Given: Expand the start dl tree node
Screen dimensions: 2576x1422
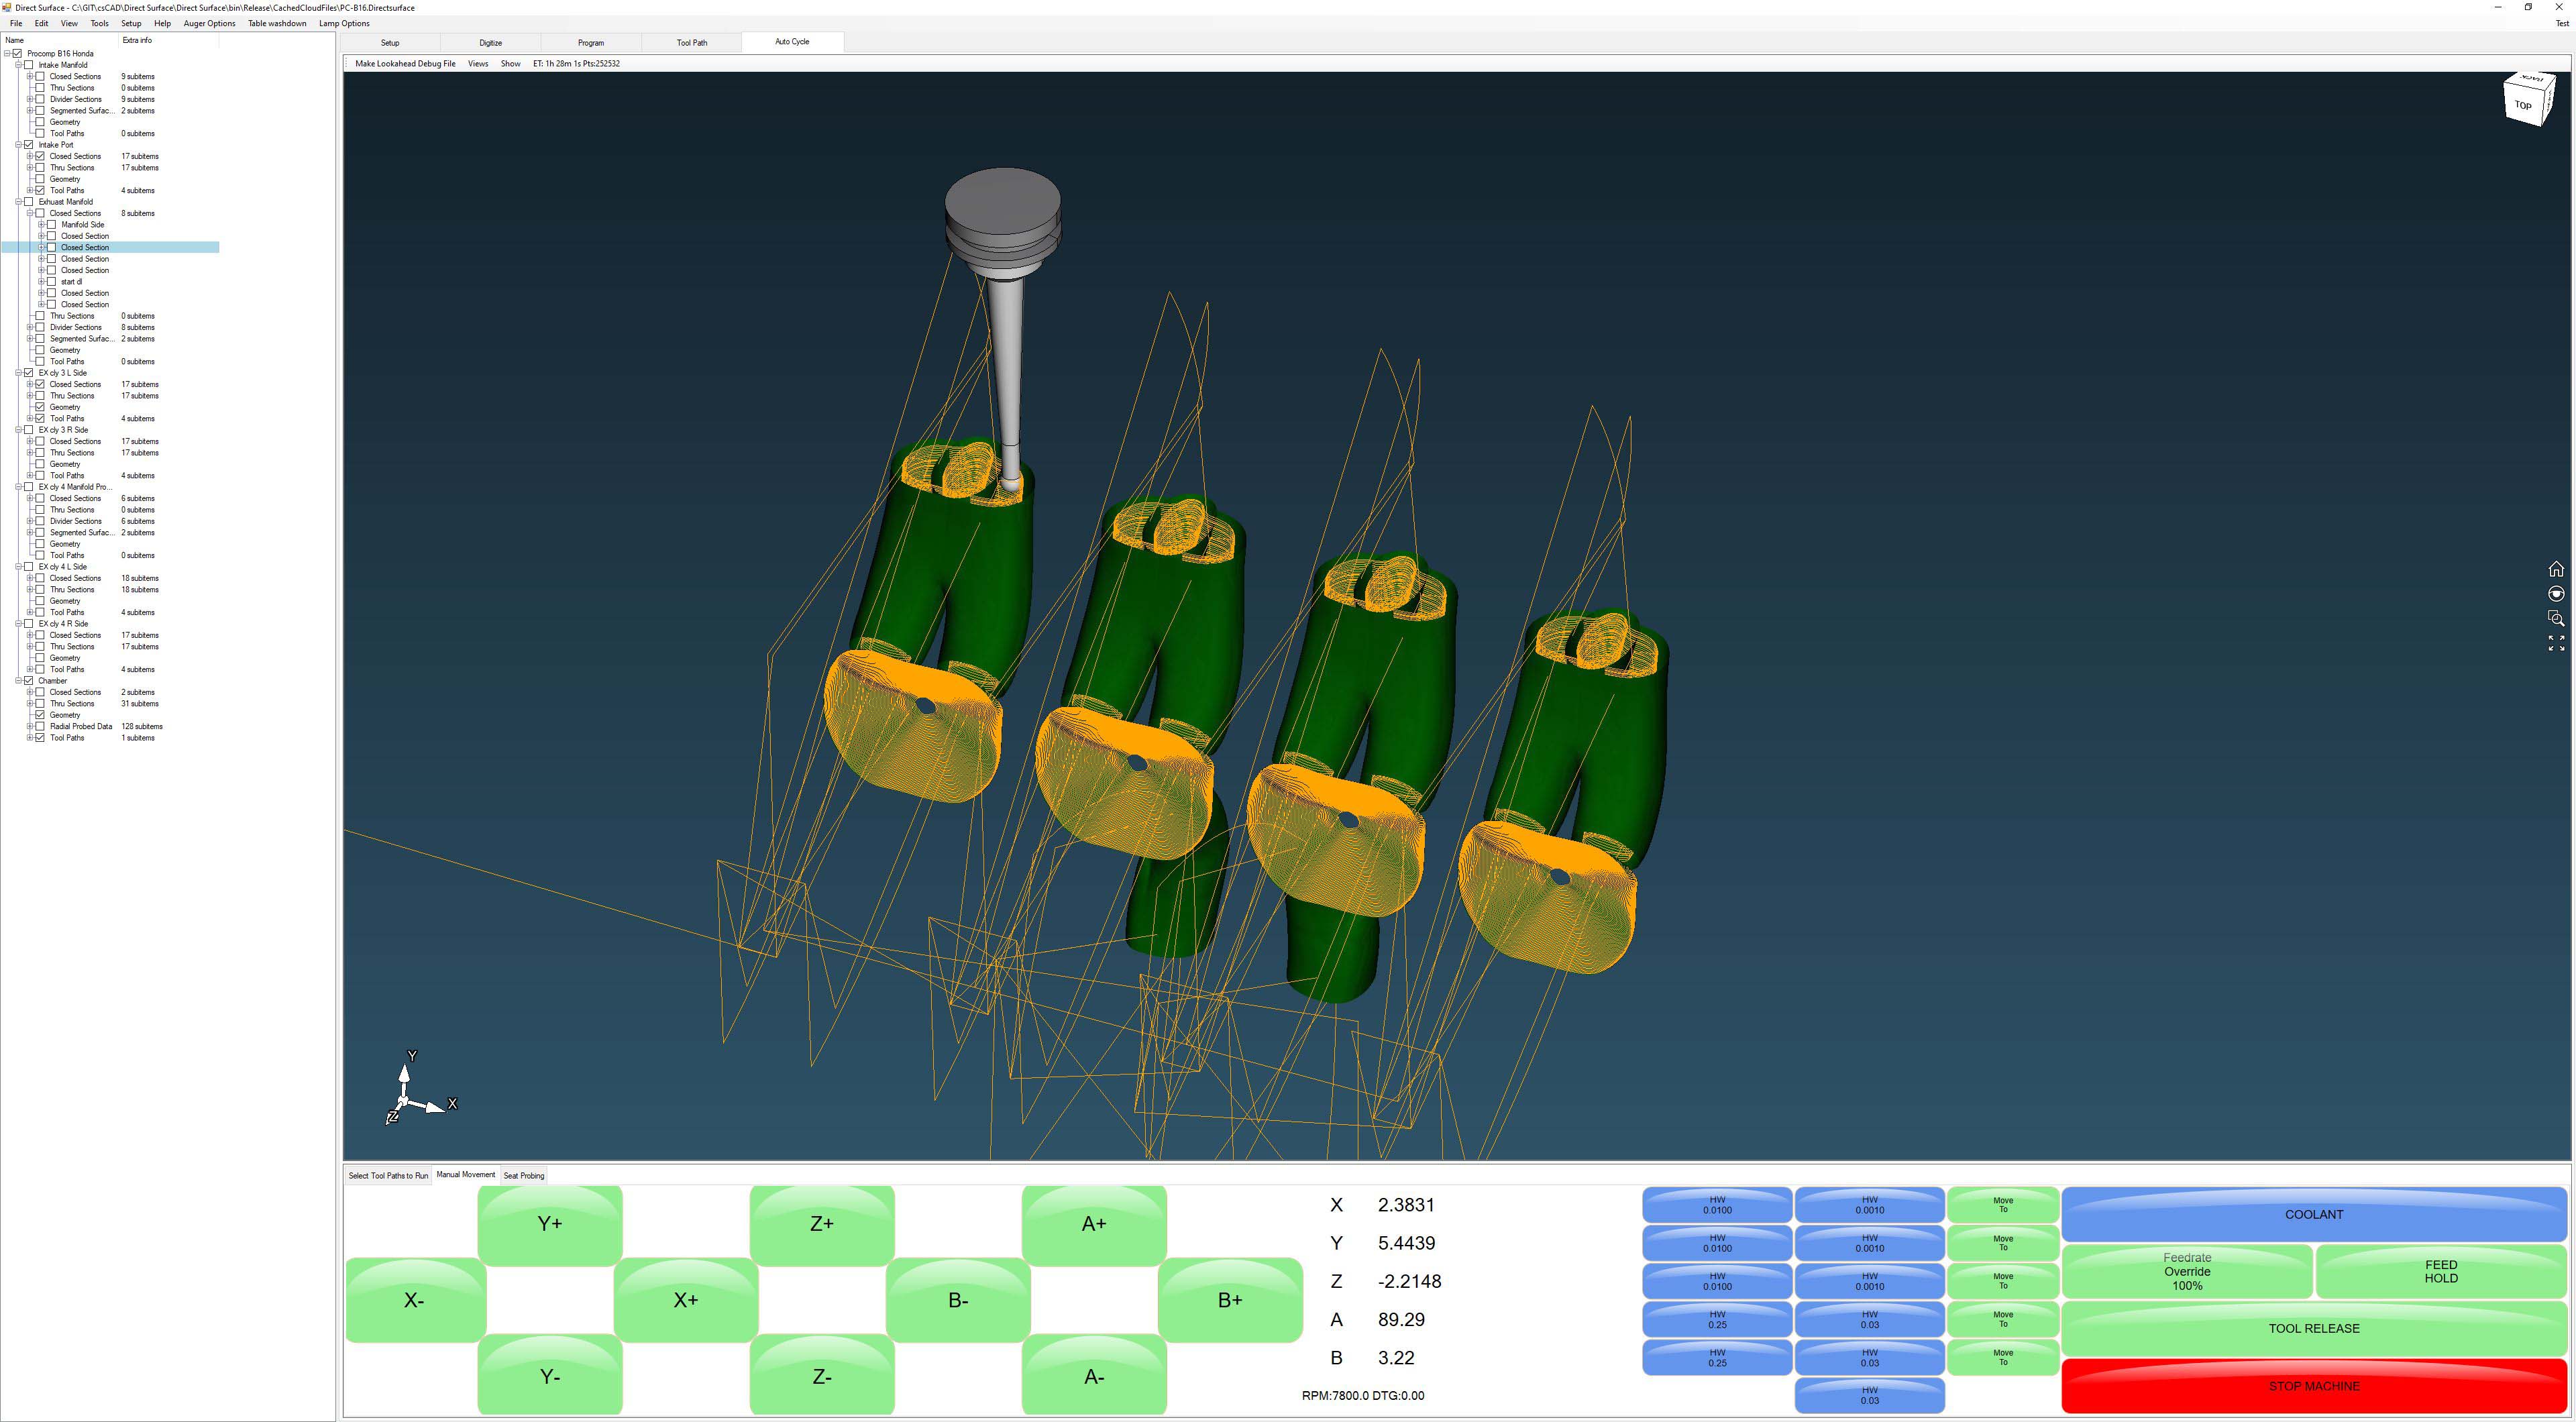Looking at the screenshot, I should click(41, 282).
